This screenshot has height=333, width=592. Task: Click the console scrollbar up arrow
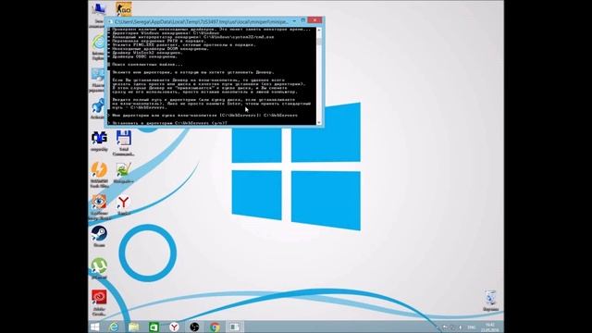[319, 30]
